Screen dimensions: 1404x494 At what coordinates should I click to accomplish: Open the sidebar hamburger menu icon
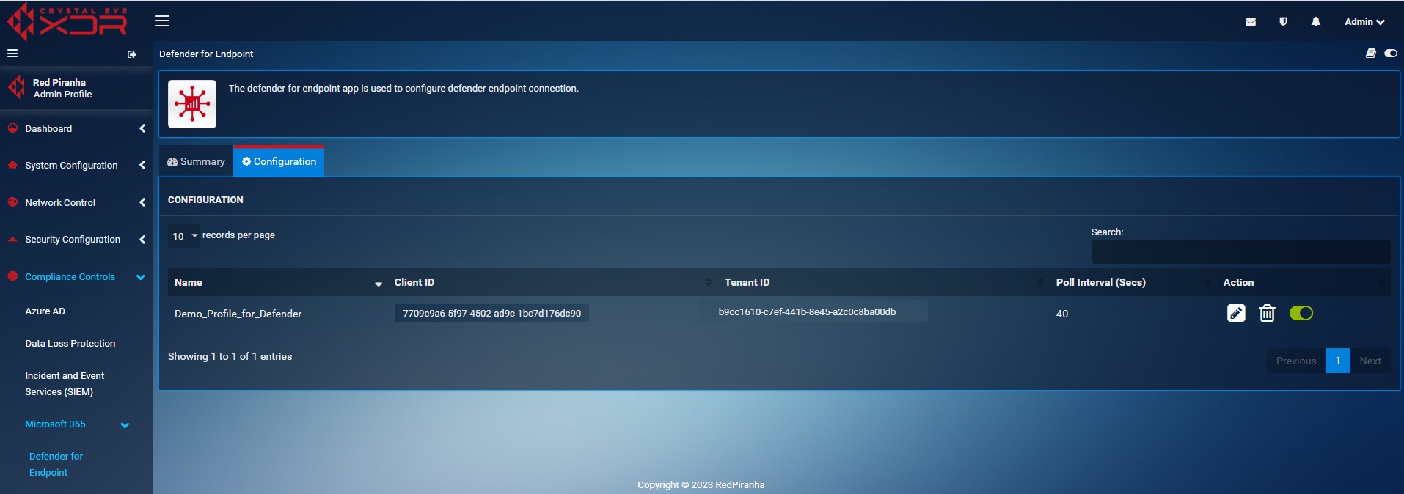click(12, 54)
